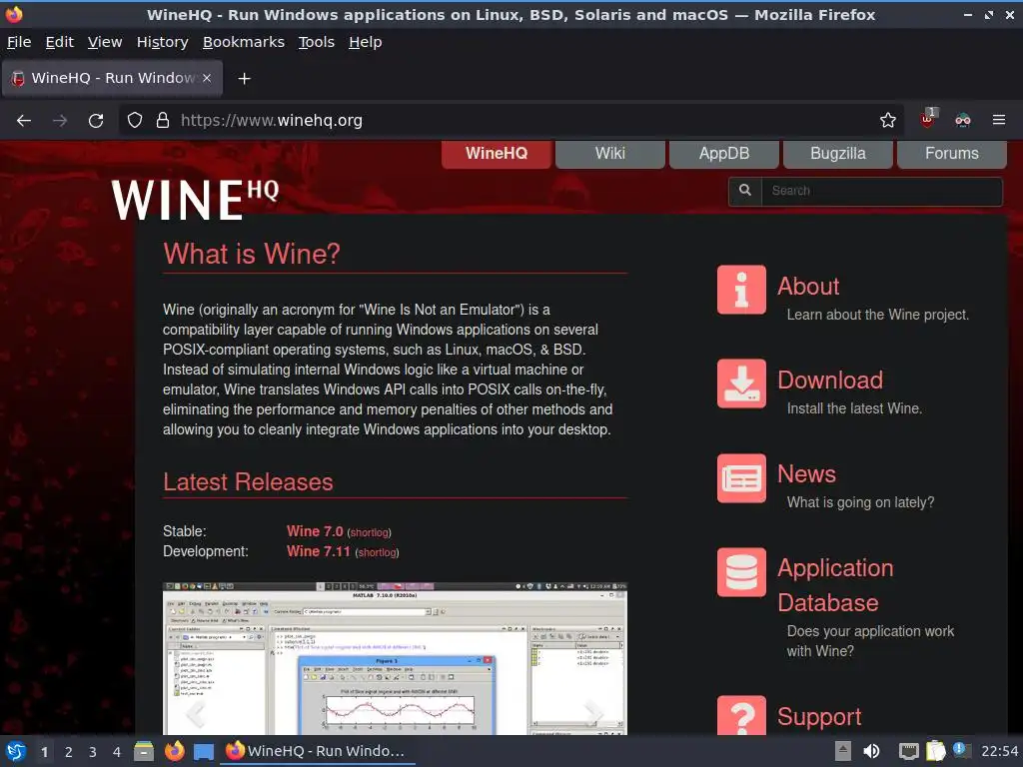This screenshot has height=767, width=1023.
Task: Click the 22:54 clock
Action: [999, 751]
